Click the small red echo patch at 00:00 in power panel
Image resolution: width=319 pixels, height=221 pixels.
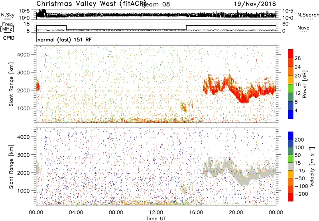tap(38, 87)
